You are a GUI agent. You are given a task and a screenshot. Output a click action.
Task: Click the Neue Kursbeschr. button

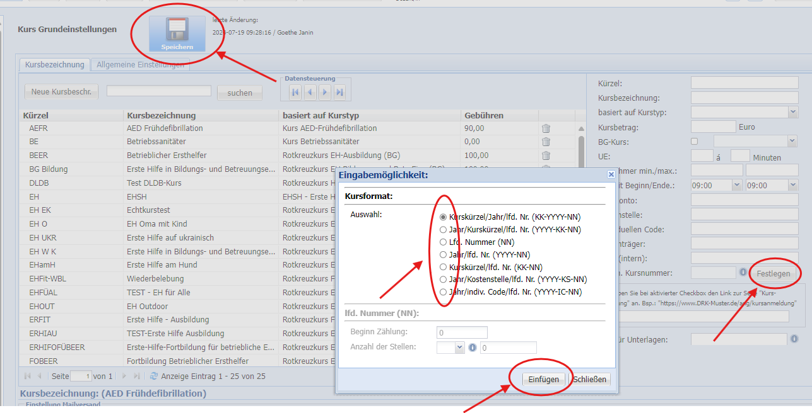click(61, 92)
